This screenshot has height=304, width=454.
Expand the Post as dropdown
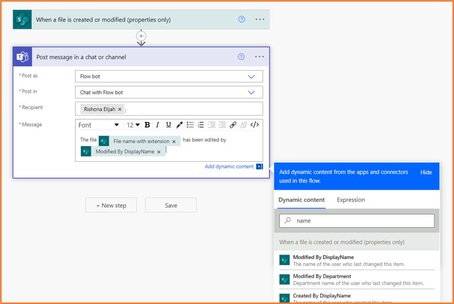pos(251,76)
